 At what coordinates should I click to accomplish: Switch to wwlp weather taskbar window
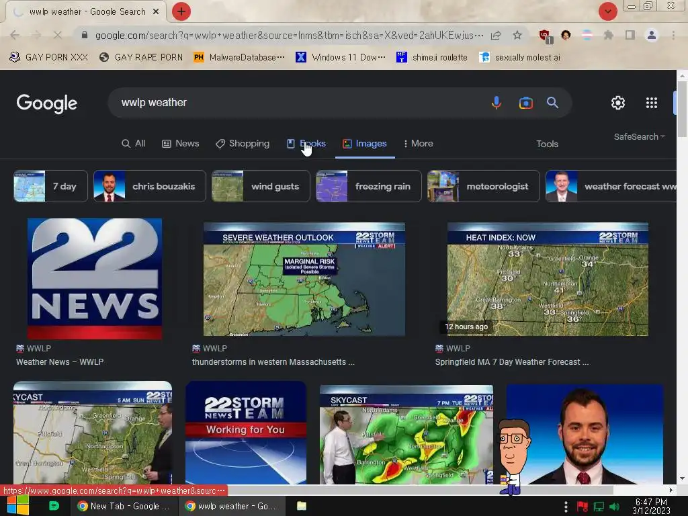tap(231, 506)
